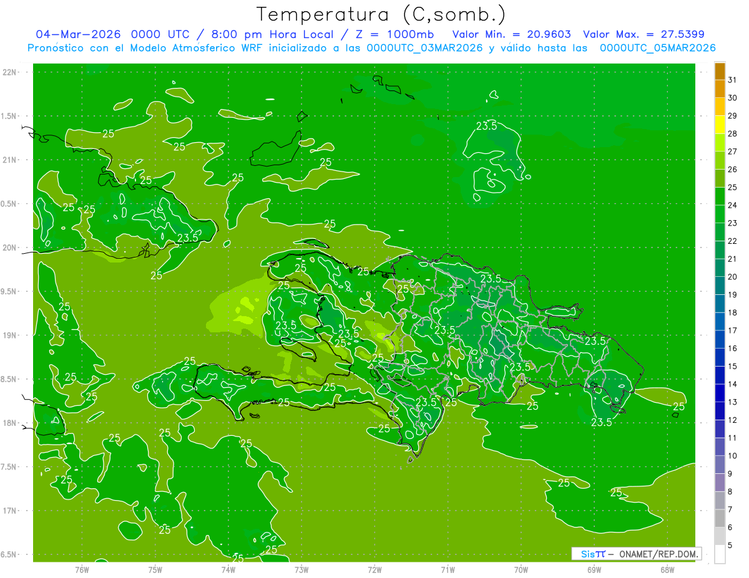This screenshot has height=578, width=749.
Task: Click the 68W longitude axis label
Action: tap(667, 569)
